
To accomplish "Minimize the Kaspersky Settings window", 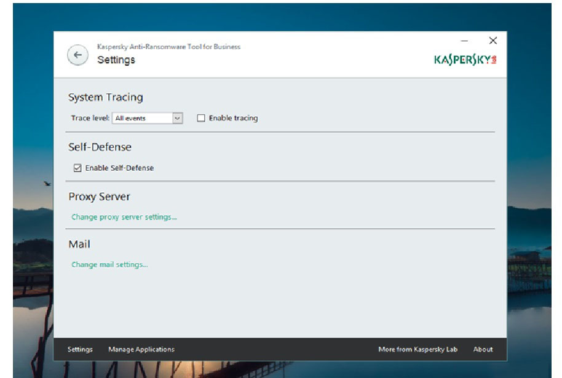I will 464,41.
